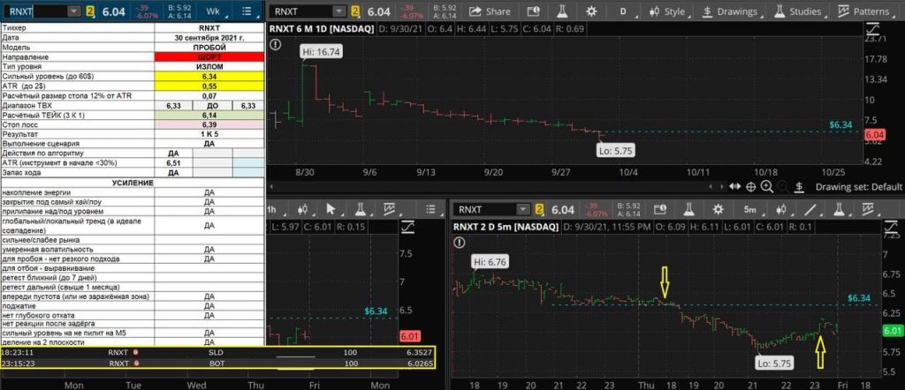
Task: Click Lo: 5.75 bubble on daily chart
Action: (x=618, y=150)
